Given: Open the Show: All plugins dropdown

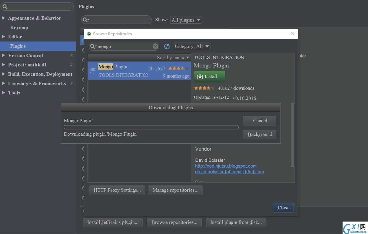Looking at the screenshot, I should point(186,20).
